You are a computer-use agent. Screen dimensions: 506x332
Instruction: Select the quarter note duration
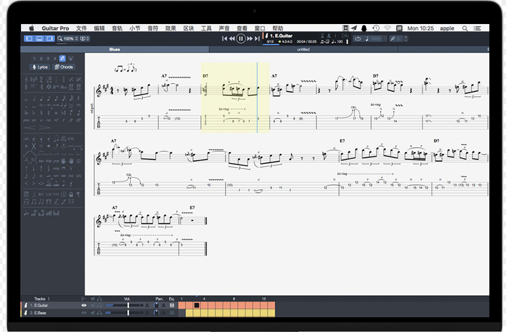tap(41, 99)
